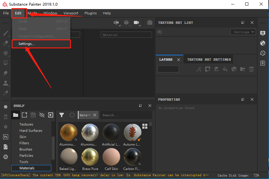This screenshot has width=269, height=179.
Task: Open the Log clipboard icon
Action: [x=263, y=63]
